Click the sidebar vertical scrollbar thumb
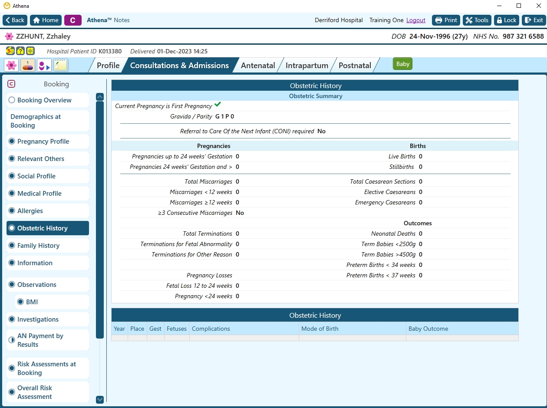 pyautogui.click(x=100, y=220)
